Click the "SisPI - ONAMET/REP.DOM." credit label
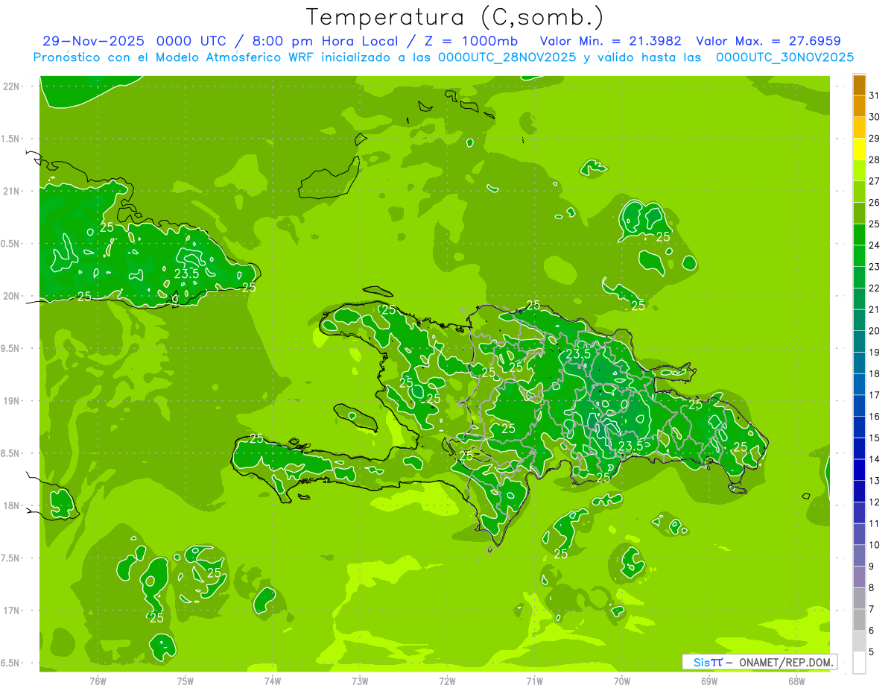This screenshot has width=894, height=691. click(x=760, y=662)
